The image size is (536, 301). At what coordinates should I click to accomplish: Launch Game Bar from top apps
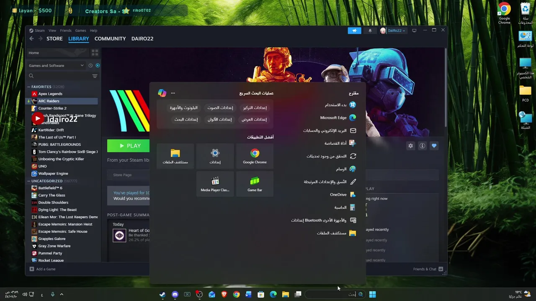coord(255,184)
